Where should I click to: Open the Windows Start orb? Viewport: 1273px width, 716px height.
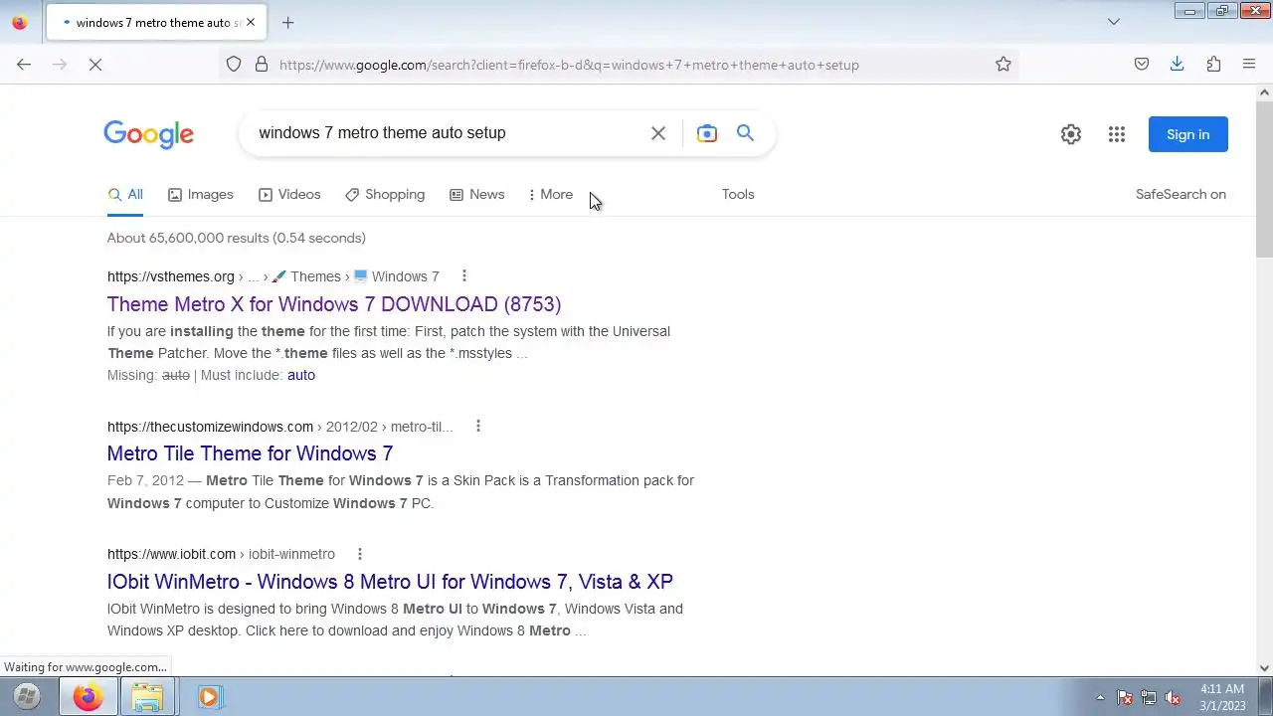pos(27,697)
